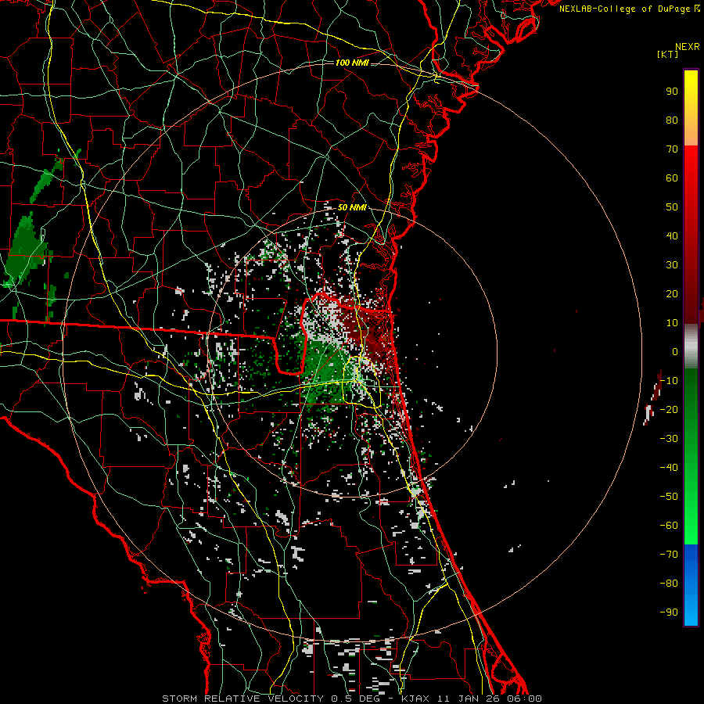This screenshot has width=704, height=704.
Task: Click the 30 value on the velocity scale
Action: pyautogui.click(x=672, y=265)
